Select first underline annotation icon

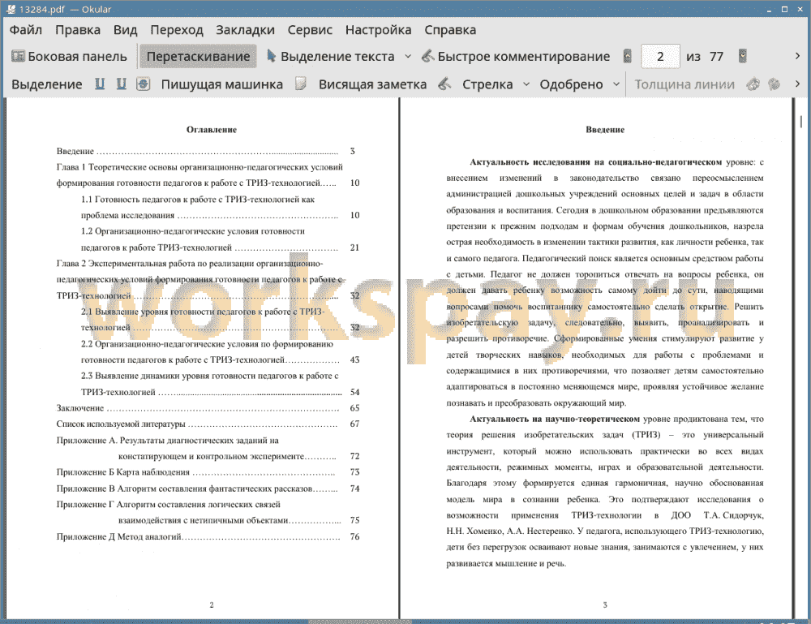[100, 84]
